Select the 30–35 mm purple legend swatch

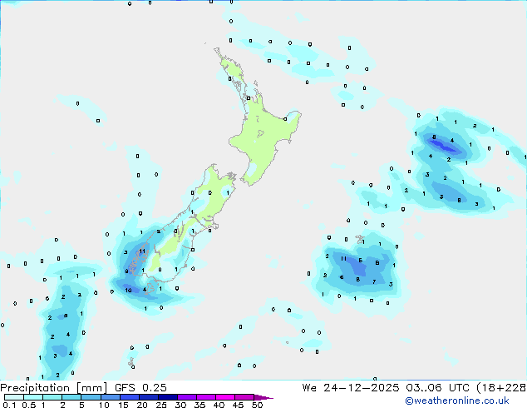(187, 397)
